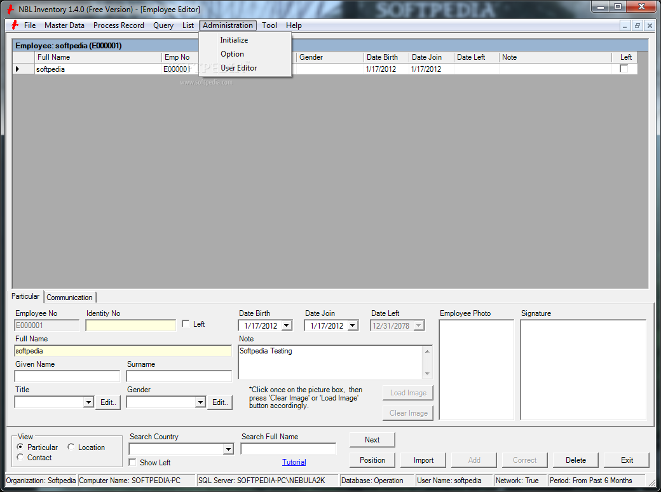The image size is (661, 492).
Task: Open the Tool menu
Action: (269, 25)
